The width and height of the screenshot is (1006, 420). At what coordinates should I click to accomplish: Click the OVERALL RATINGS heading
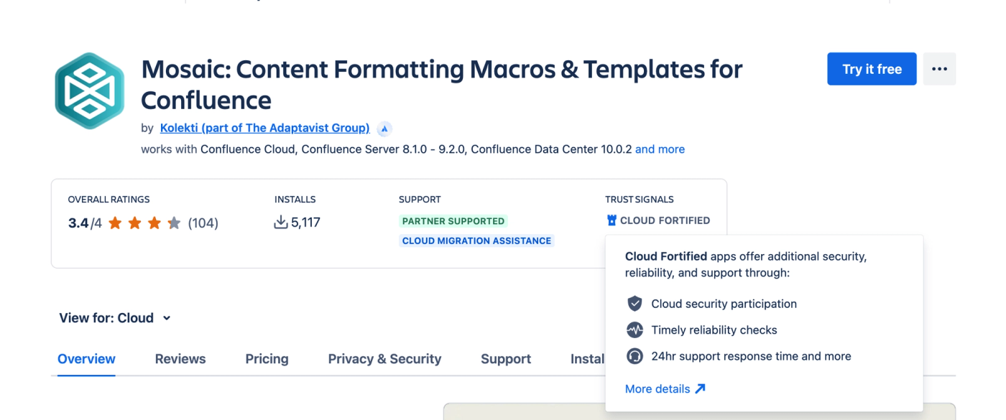(109, 200)
